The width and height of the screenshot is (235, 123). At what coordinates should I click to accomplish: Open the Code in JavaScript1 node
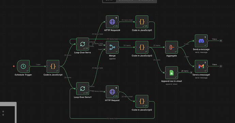pos(142,22)
